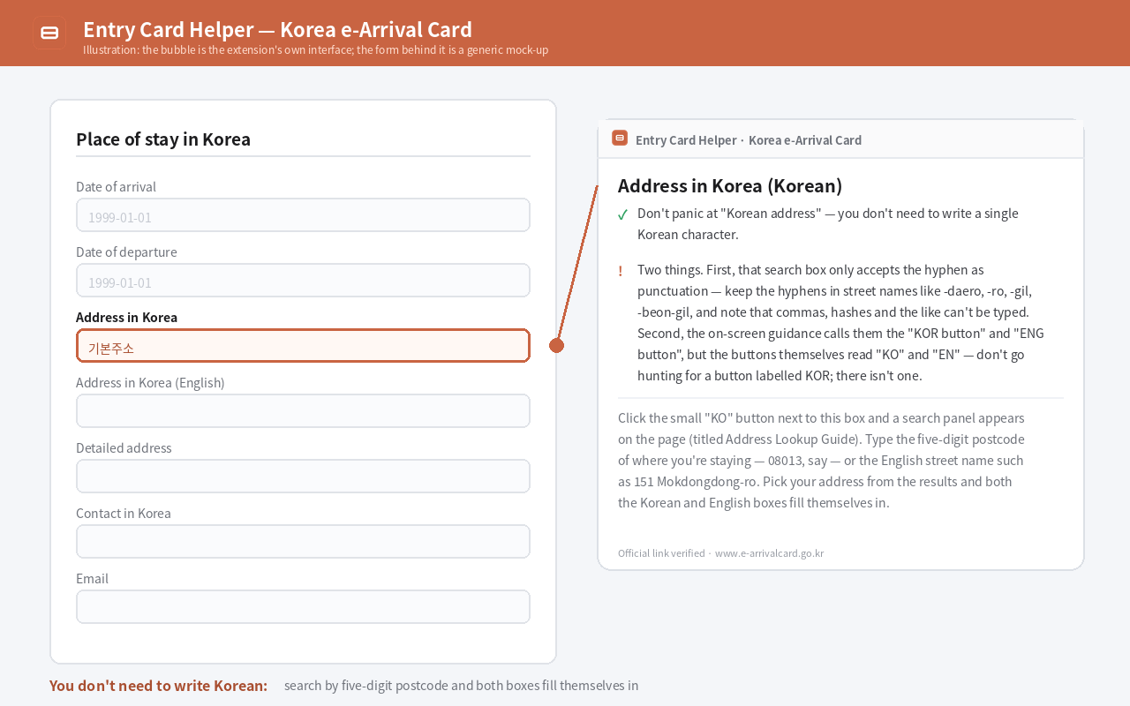Viewport: 1130px width, 706px height.
Task: Click the 'You don't need to write Korean' note
Action: pyautogui.click(x=158, y=686)
